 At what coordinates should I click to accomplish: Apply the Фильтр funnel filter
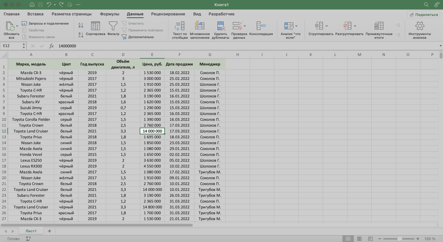pos(113,29)
